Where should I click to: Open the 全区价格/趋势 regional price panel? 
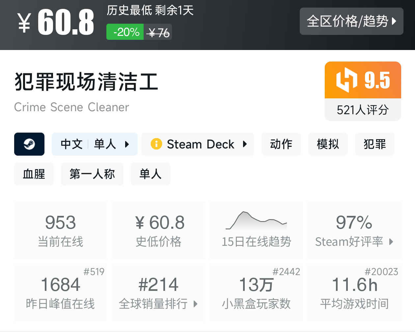point(351,21)
